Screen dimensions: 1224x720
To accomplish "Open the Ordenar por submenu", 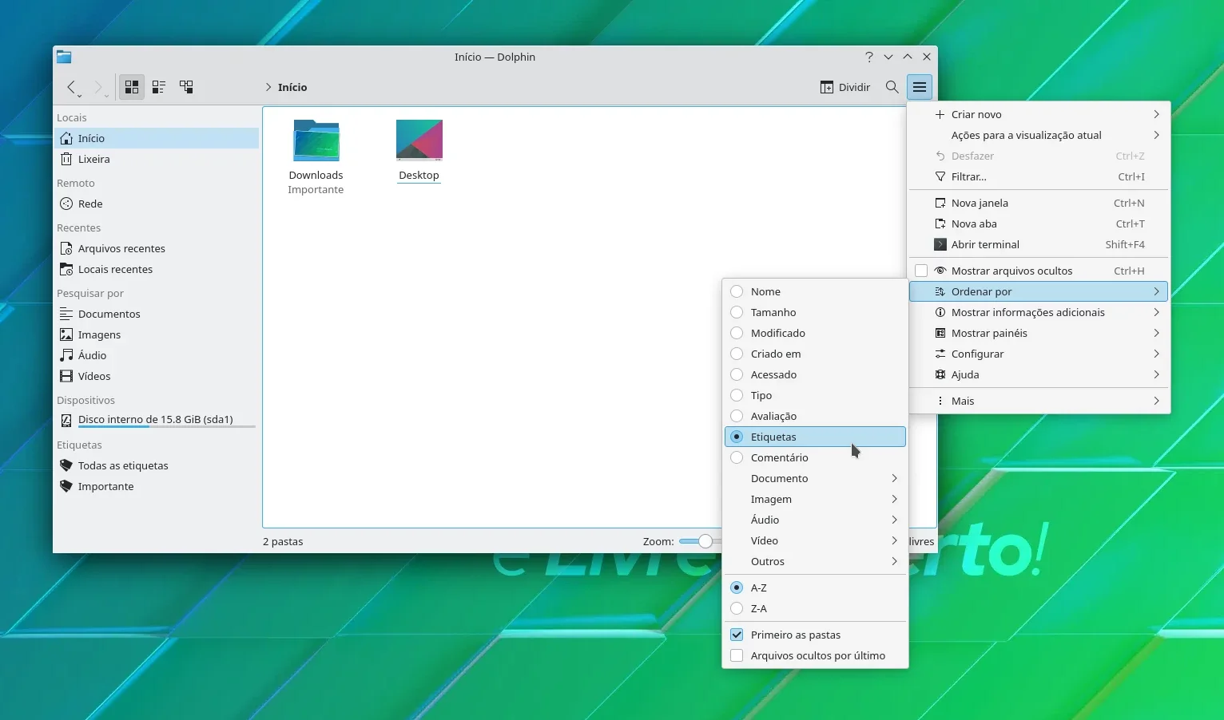I will [1039, 291].
